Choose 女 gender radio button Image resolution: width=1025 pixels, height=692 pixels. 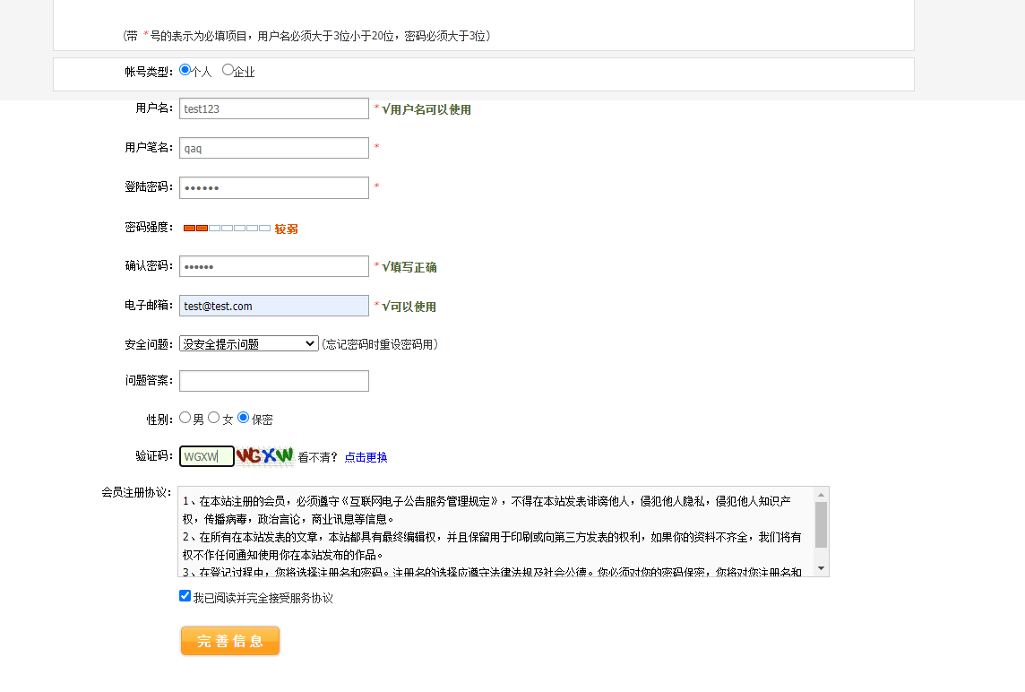(x=214, y=418)
